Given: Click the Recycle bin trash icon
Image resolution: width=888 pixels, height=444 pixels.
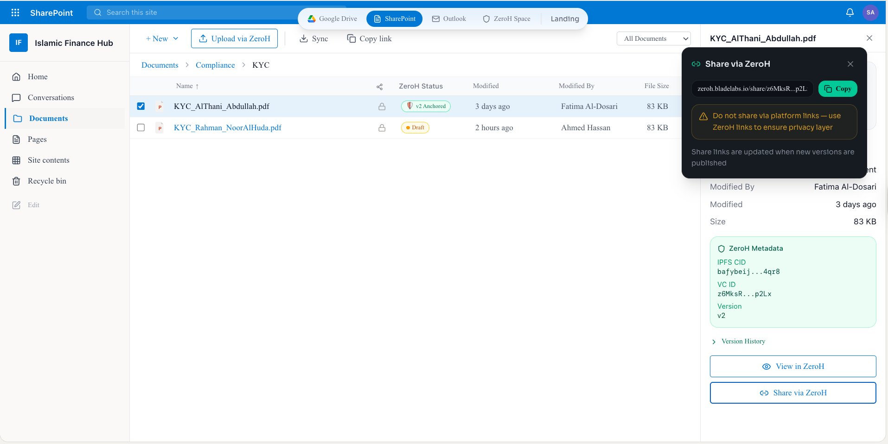Looking at the screenshot, I should tap(16, 181).
